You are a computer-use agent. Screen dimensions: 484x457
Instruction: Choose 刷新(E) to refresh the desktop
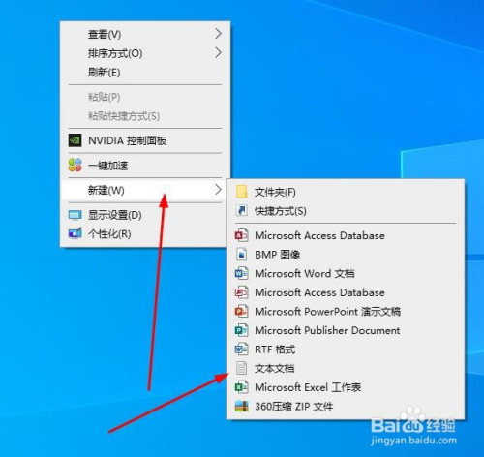(x=144, y=72)
